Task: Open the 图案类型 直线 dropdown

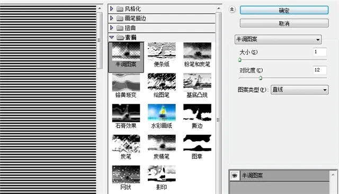Action: coord(300,90)
